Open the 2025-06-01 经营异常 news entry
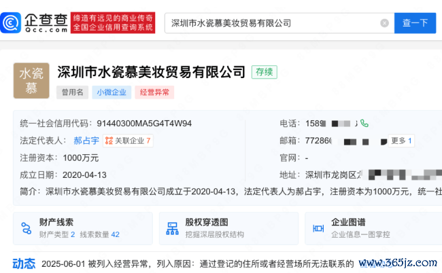Screen dimensions: 442x273 (x=198, y=263)
